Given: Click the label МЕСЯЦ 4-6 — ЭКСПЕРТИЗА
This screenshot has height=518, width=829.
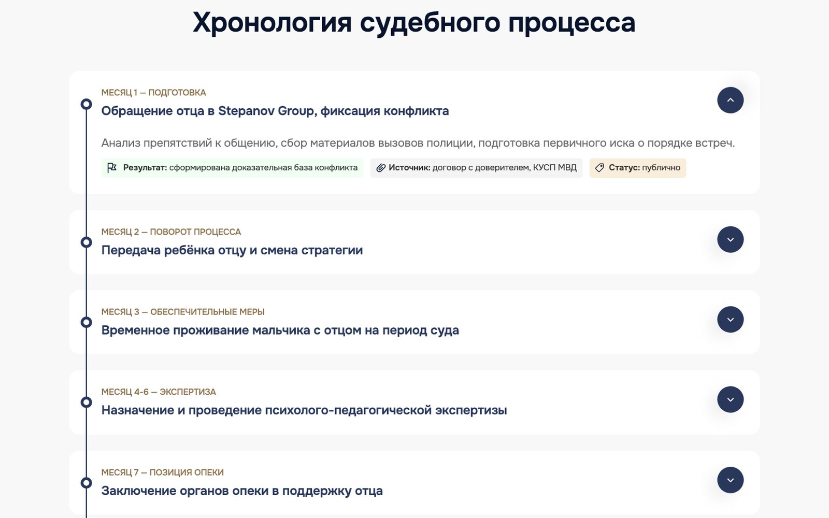Looking at the screenshot, I should 159,392.
